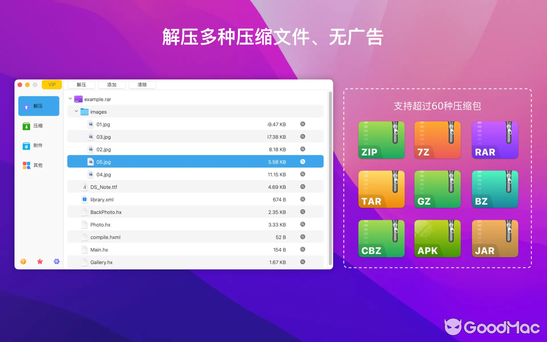Click the red star rating icon
This screenshot has height=342, width=547.
[x=40, y=261]
